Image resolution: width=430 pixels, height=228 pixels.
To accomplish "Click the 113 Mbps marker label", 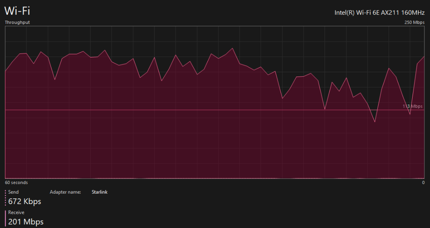I will (x=412, y=106).
